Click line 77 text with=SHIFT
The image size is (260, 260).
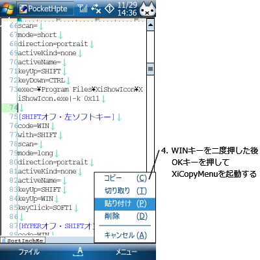coord(37,135)
